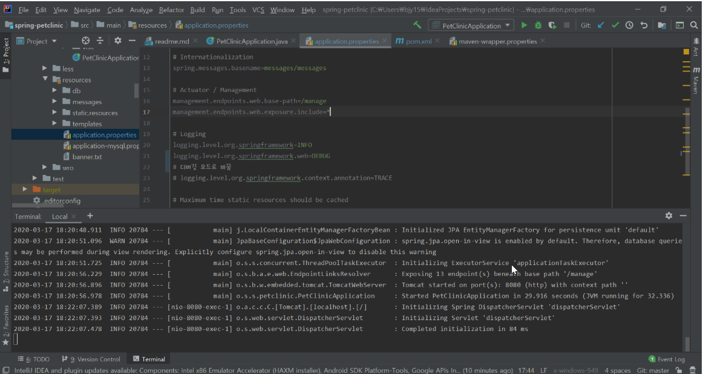Screen dimensions: 703x374
Task: Click the x-windows-949 encoding in status bar
Action: tap(576, 370)
